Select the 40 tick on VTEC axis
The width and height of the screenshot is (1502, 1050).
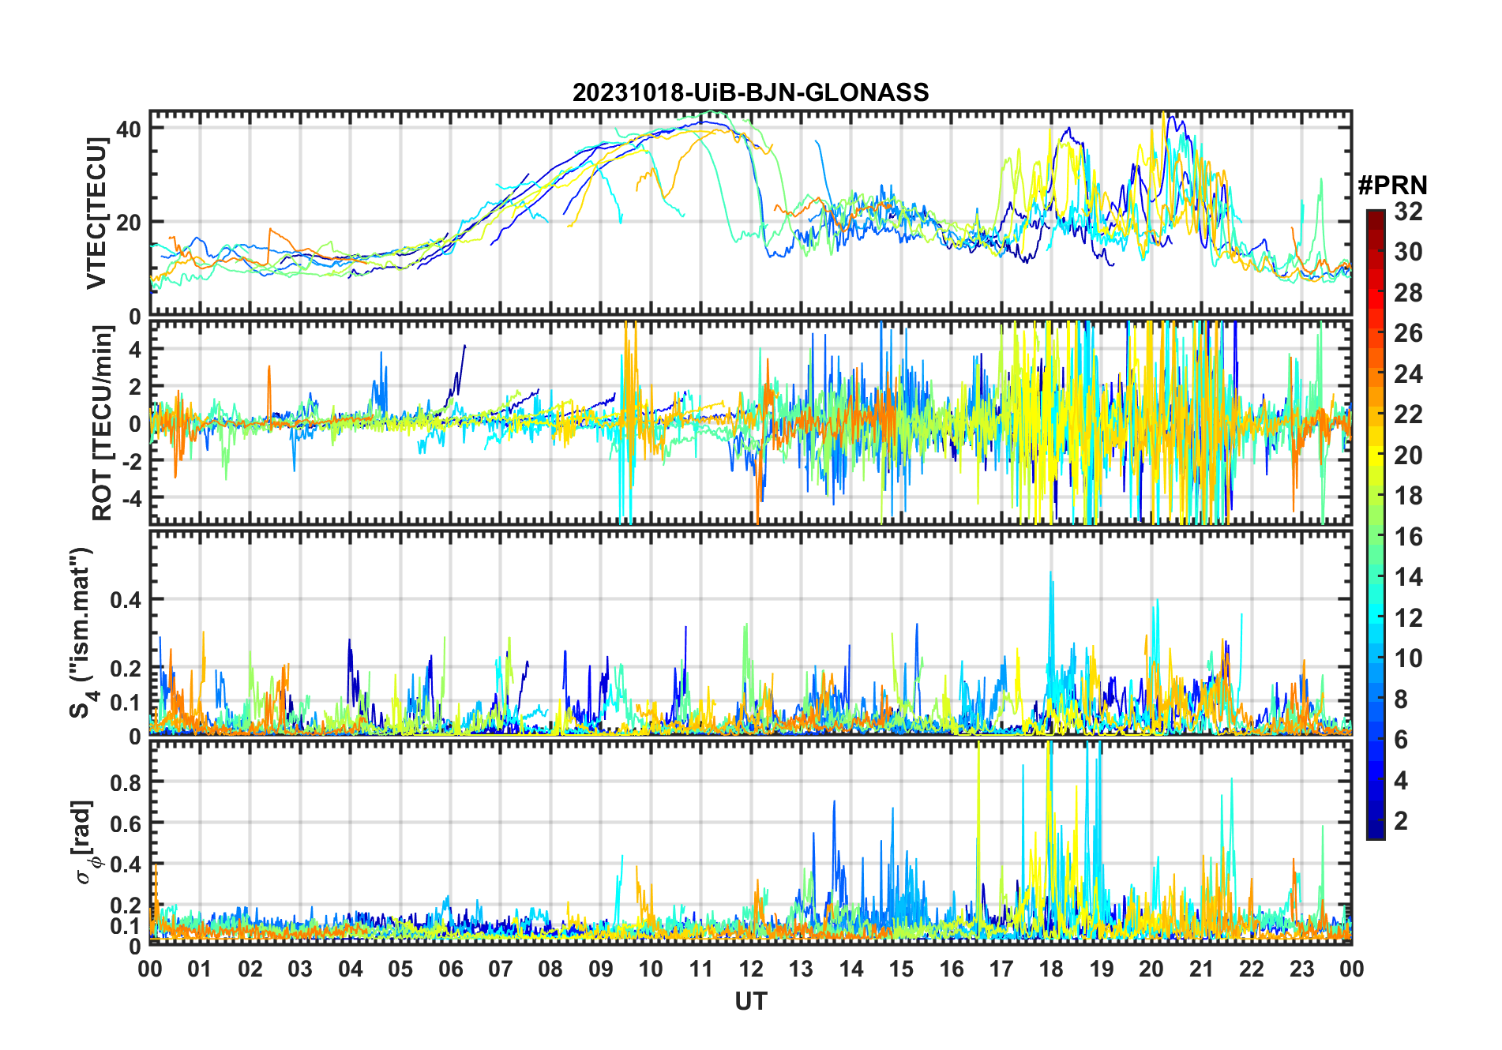click(129, 129)
